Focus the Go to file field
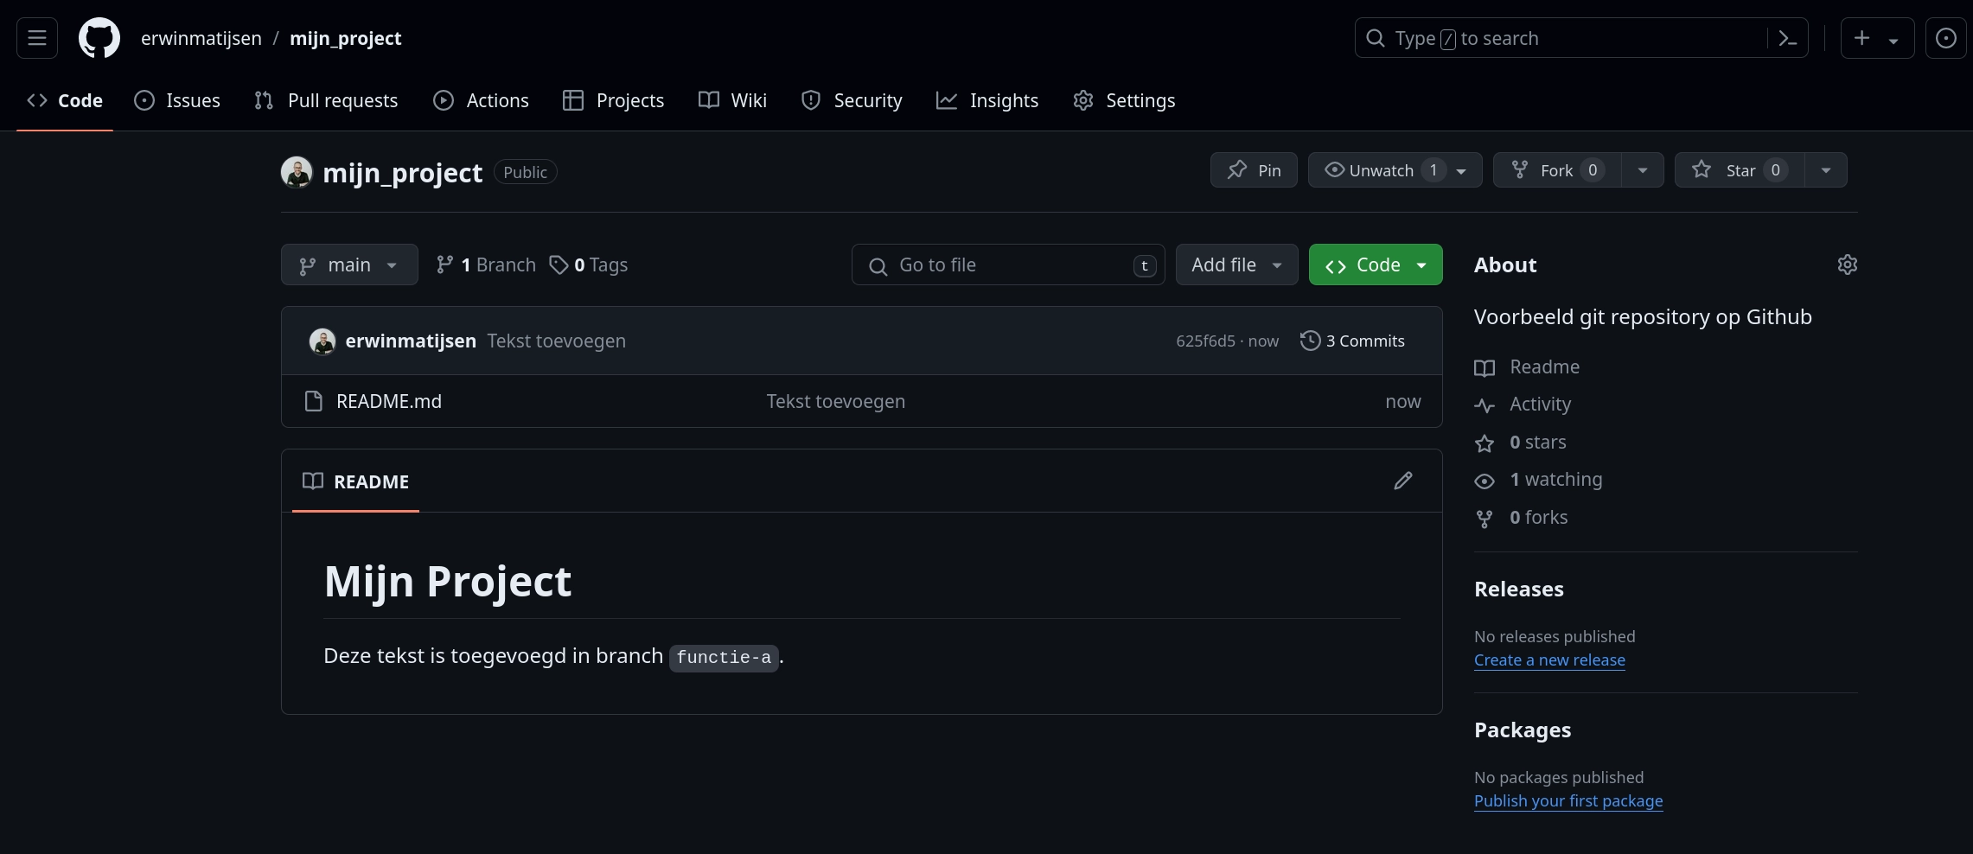The width and height of the screenshot is (1973, 854). pyautogui.click(x=1008, y=264)
